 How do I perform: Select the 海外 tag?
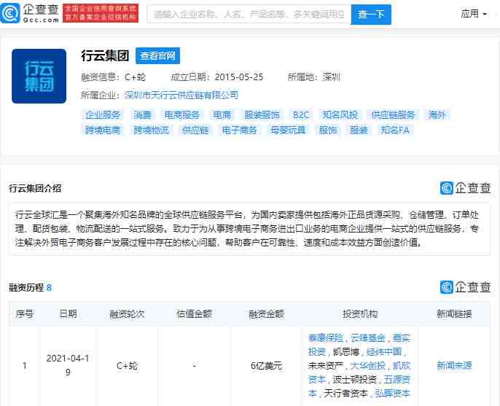point(437,115)
